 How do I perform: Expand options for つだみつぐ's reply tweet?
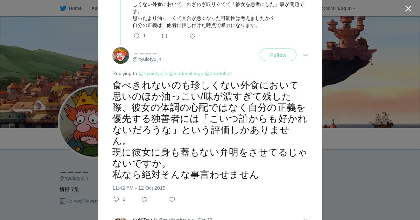[306, 219]
